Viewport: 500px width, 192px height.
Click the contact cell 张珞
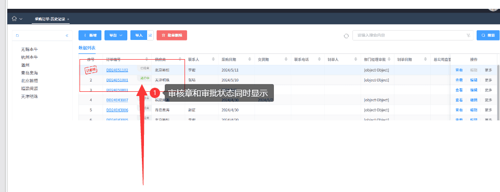click(x=192, y=80)
